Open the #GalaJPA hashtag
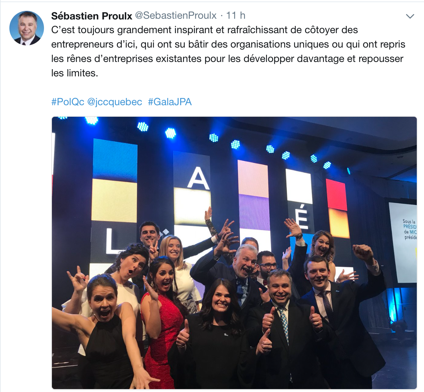Image resolution: width=424 pixels, height=392 pixels. point(170,102)
